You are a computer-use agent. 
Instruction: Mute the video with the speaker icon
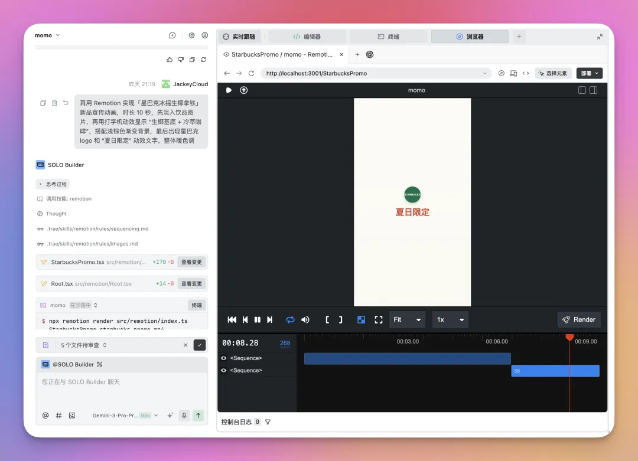305,319
